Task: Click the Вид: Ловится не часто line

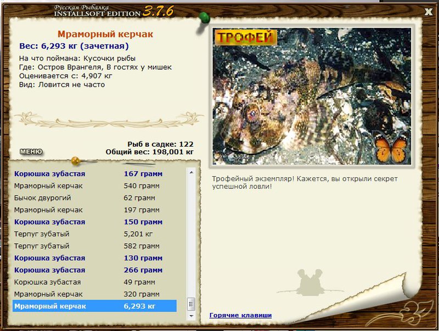Action: click(x=62, y=85)
